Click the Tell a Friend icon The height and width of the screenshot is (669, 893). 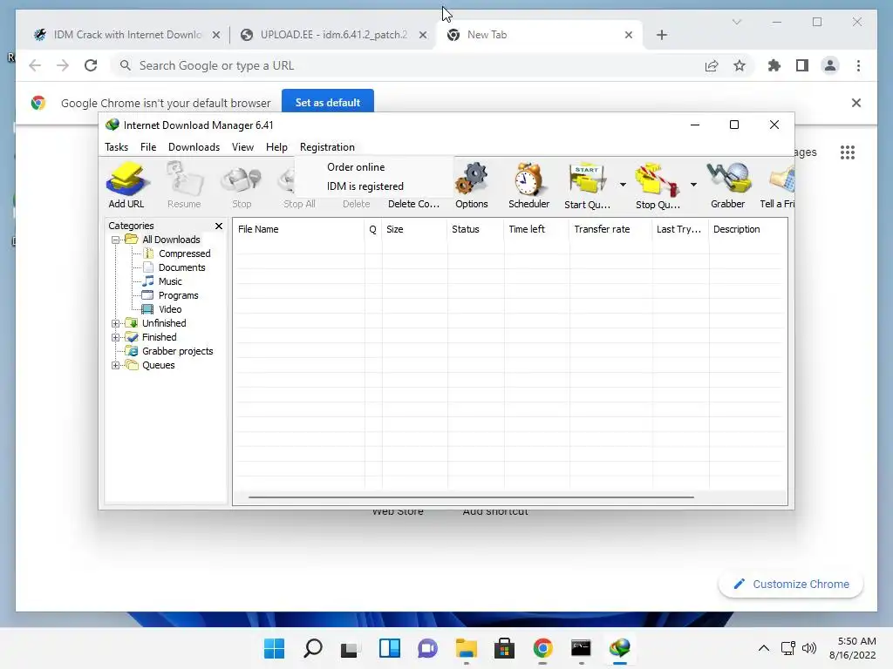coord(781,179)
